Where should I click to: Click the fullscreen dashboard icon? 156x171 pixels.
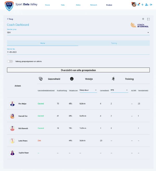point(148,19)
